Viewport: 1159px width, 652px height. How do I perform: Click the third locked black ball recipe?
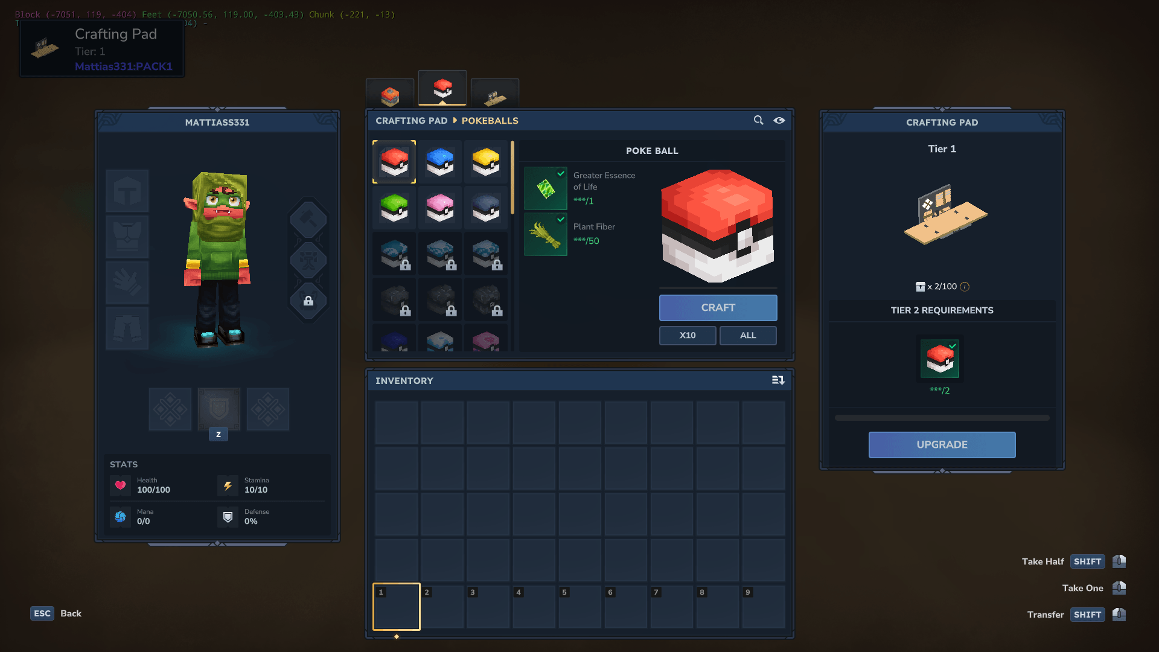[486, 299]
